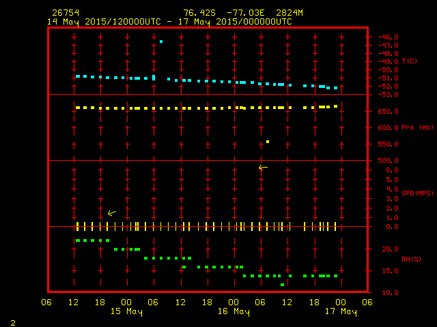437x327 pixels.
Task: Click the isolated cyan temperature outlier point
Action: pos(161,42)
